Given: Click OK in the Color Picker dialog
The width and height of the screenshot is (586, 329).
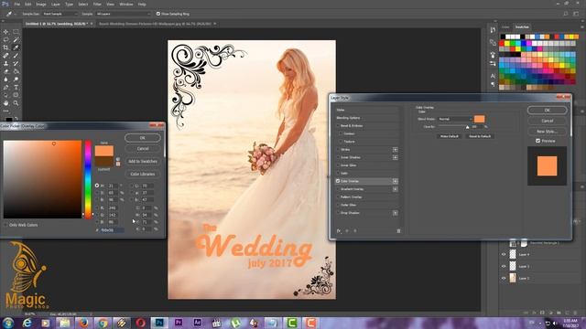Looking at the screenshot, I should [143, 138].
